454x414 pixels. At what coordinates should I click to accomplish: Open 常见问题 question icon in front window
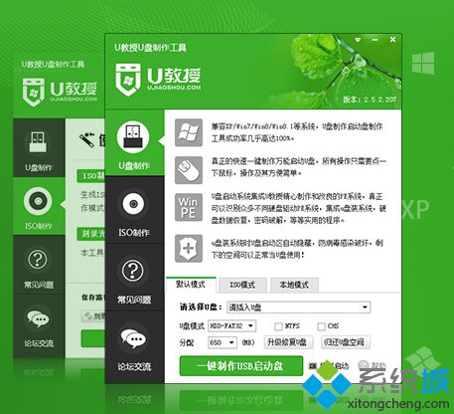[x=133, y=271]
